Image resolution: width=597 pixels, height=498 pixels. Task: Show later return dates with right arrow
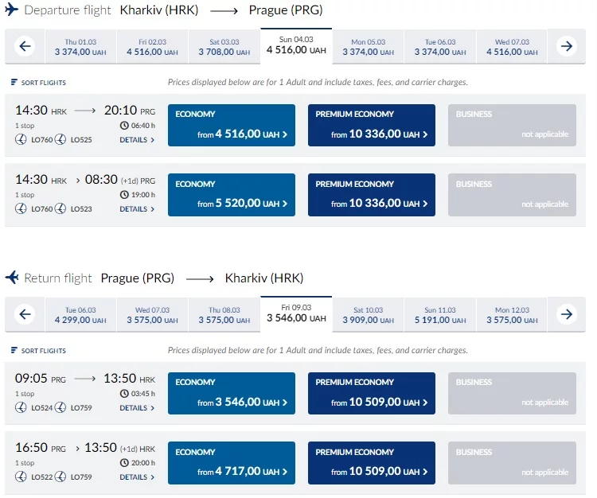click(567, 314)
